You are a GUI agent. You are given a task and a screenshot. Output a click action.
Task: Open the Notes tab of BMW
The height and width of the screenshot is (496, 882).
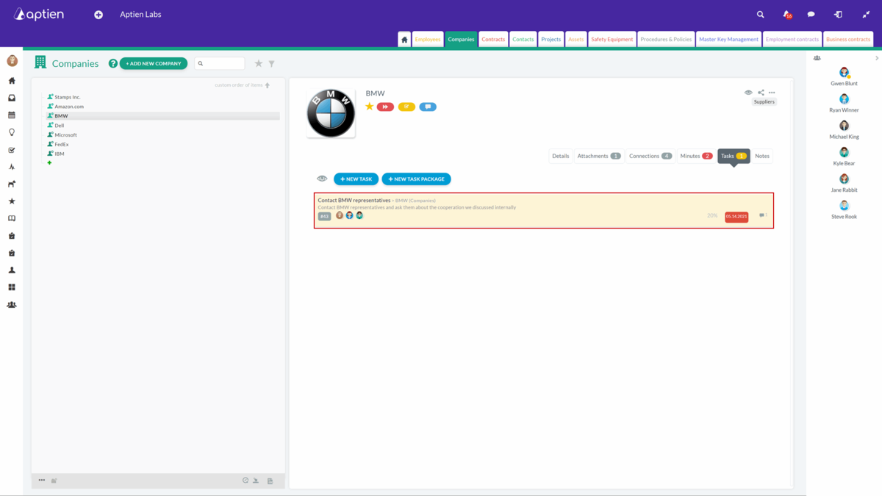pyautogui.click(x=762, y=156)
